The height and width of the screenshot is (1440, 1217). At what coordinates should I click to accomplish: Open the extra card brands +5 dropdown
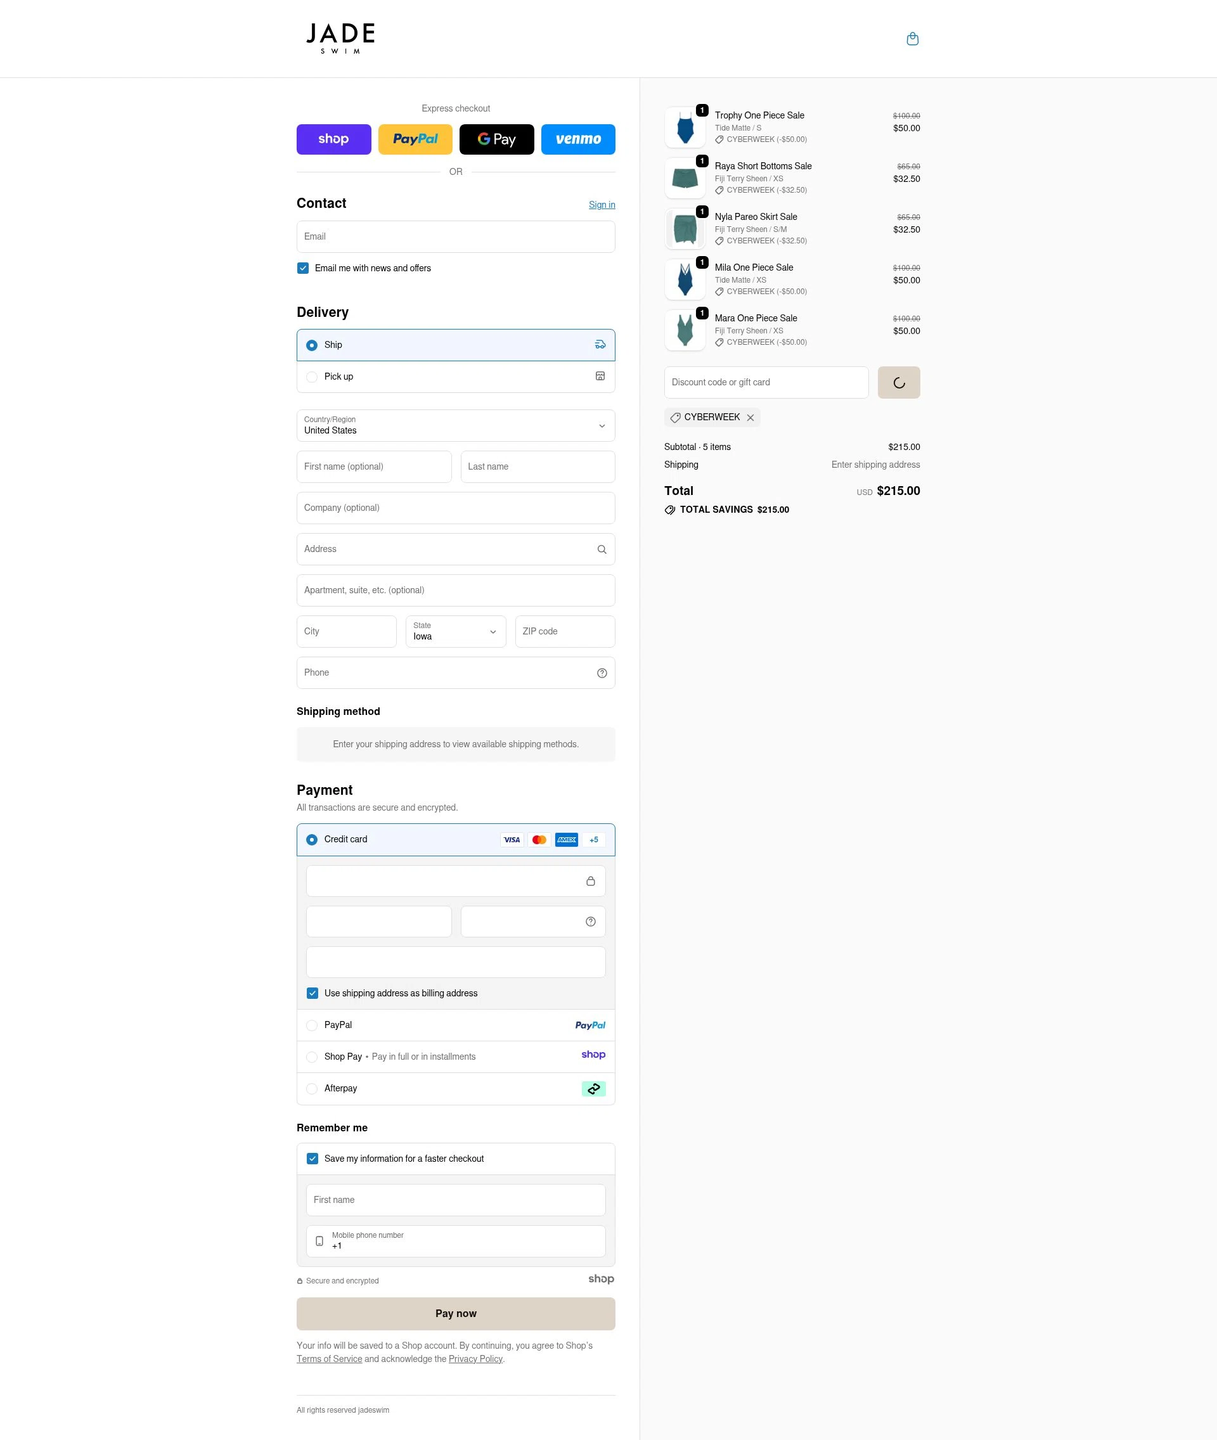point(593,840)
